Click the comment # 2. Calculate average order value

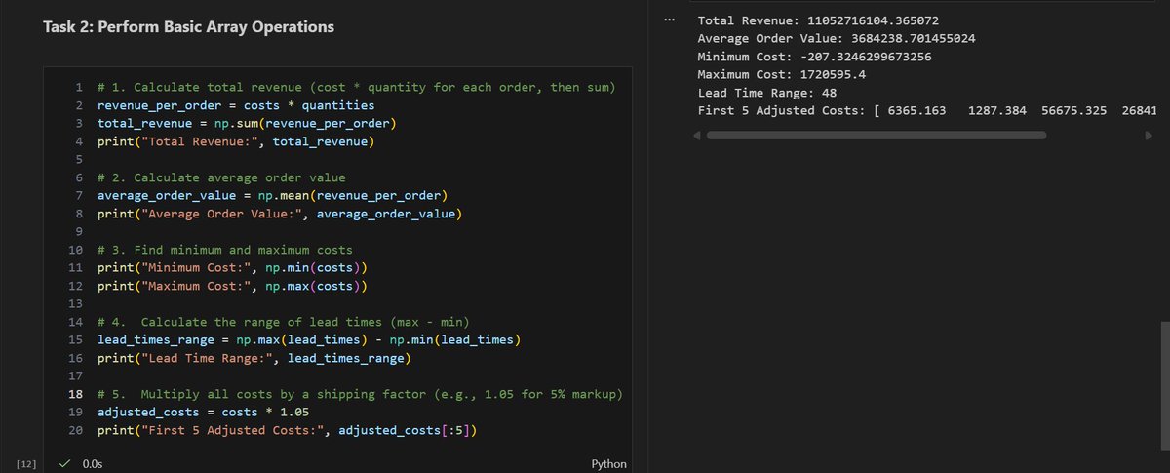(221, 178)
